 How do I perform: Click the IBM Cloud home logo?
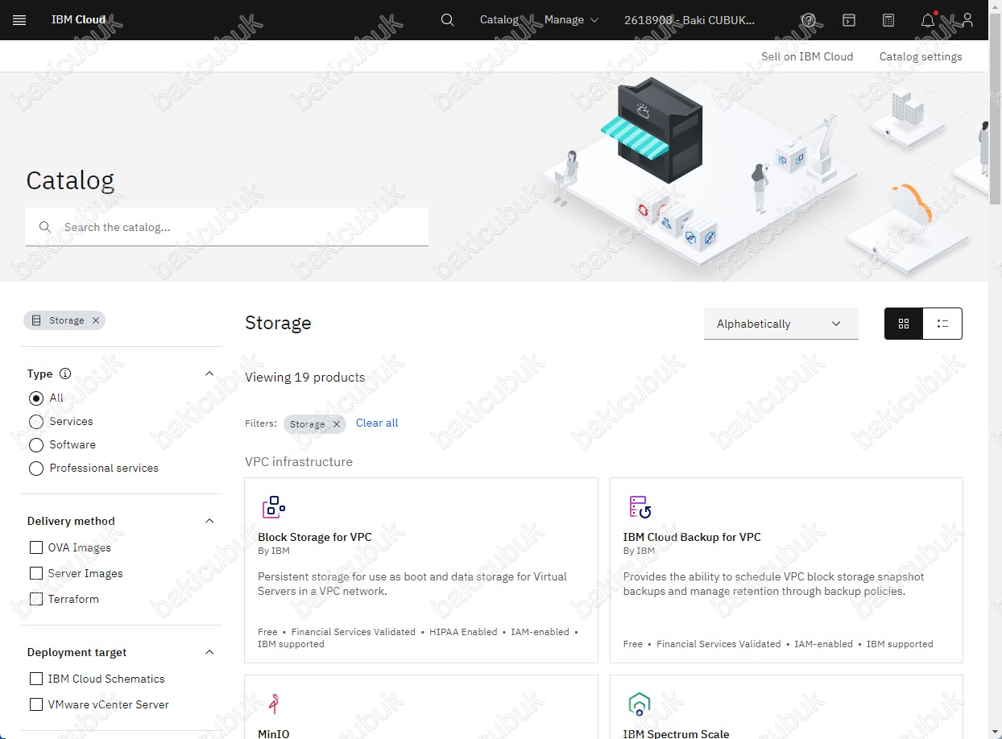point(78,20)
